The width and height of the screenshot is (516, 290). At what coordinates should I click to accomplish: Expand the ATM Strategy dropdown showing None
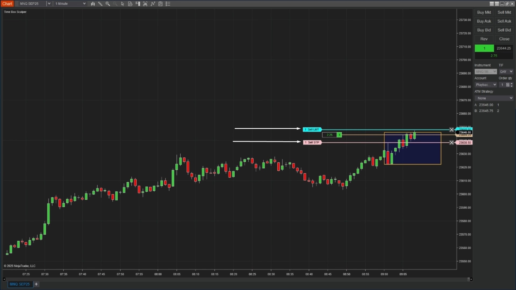point(511,98)
